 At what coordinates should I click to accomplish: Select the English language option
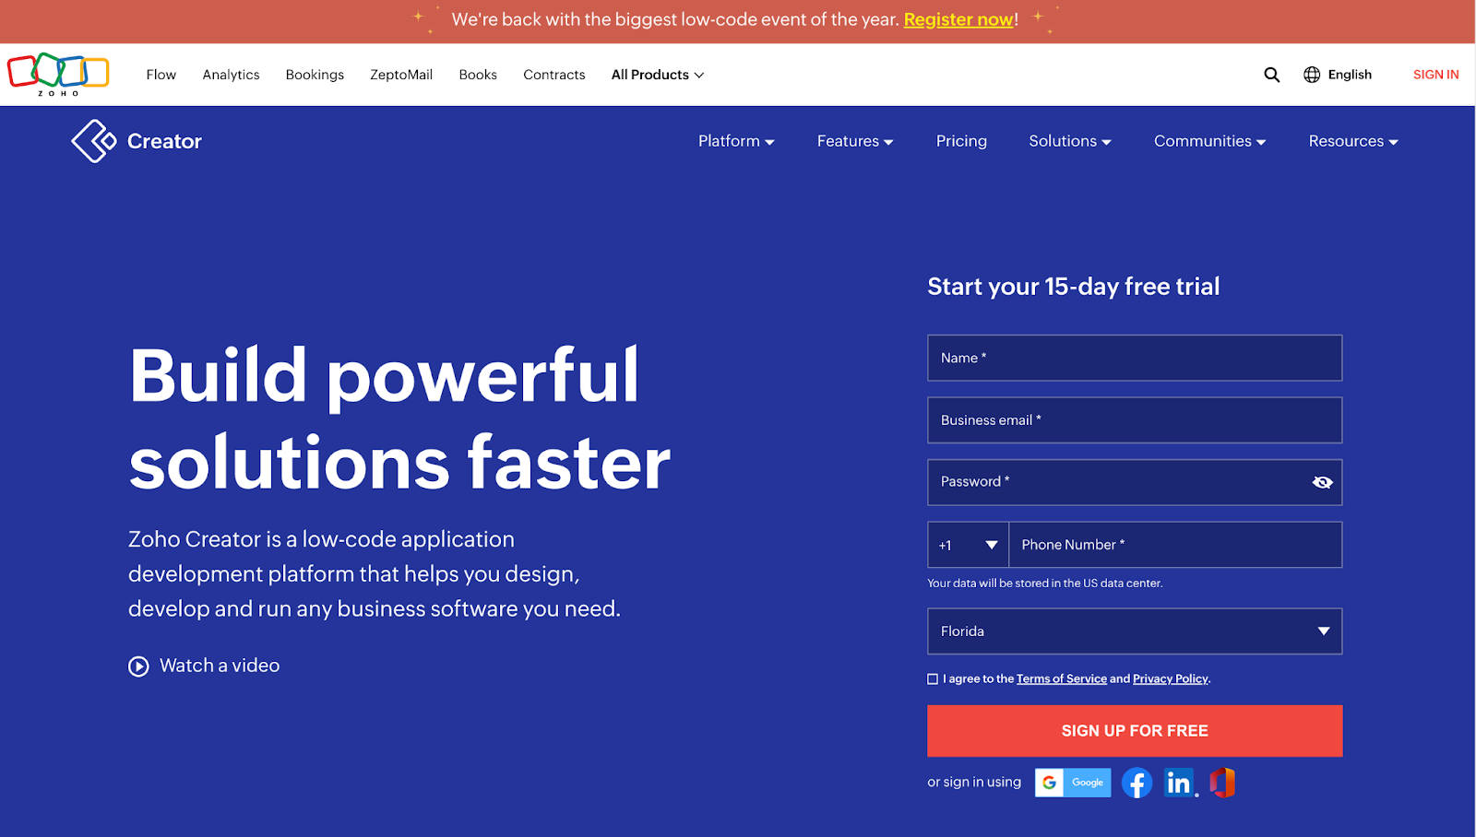coord(1350,75)
